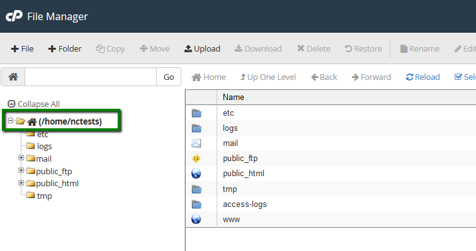Select the public_html row name in list
Viewport: 476px width, 251px height.
(244, 174)
